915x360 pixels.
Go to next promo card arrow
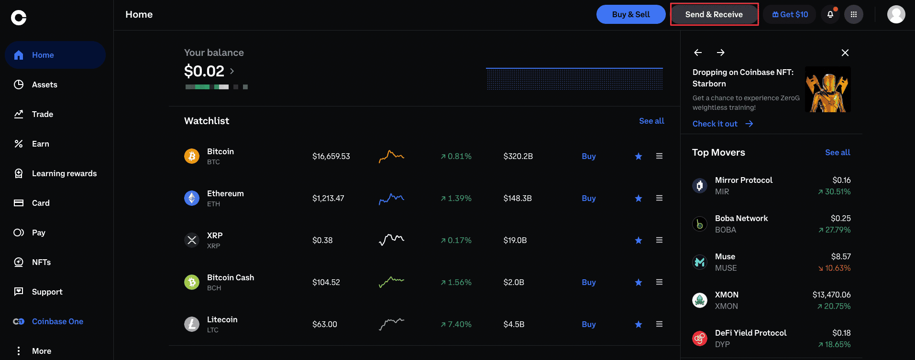coord(721,53)
